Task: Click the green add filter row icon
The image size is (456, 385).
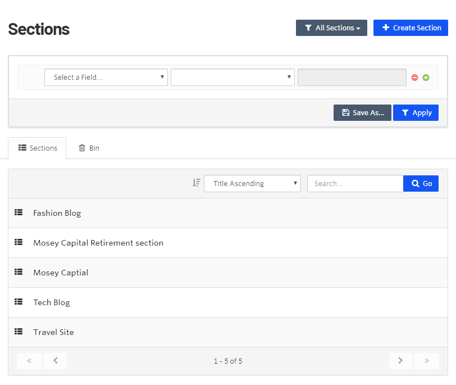Action: tap(426, 78)
